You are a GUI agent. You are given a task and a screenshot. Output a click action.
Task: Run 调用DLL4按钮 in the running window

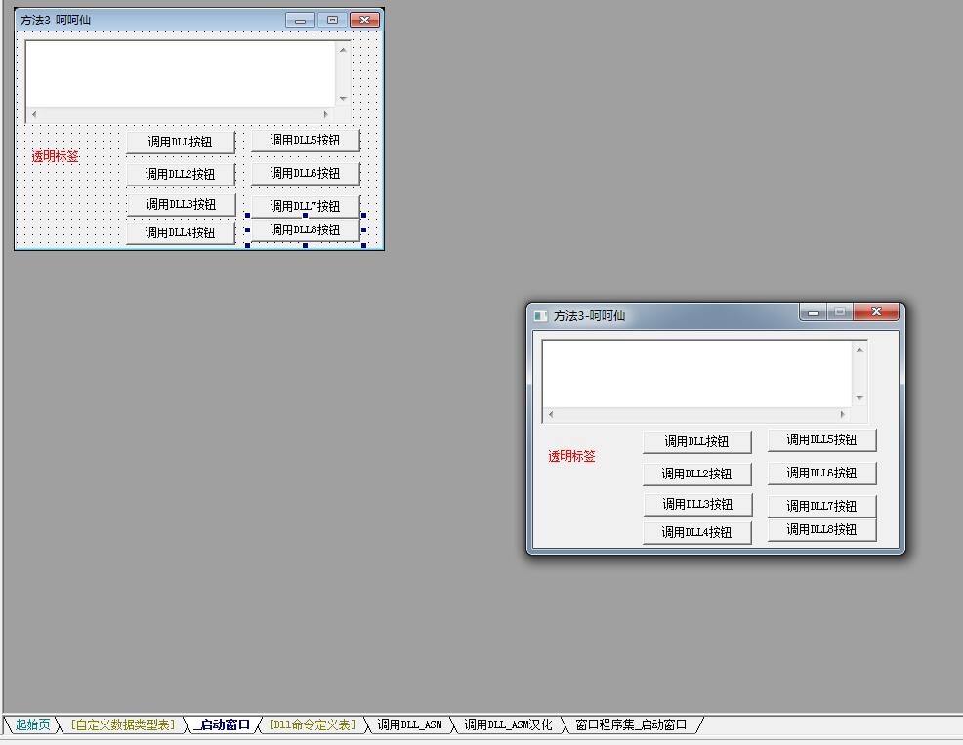(x=697, y=532)
